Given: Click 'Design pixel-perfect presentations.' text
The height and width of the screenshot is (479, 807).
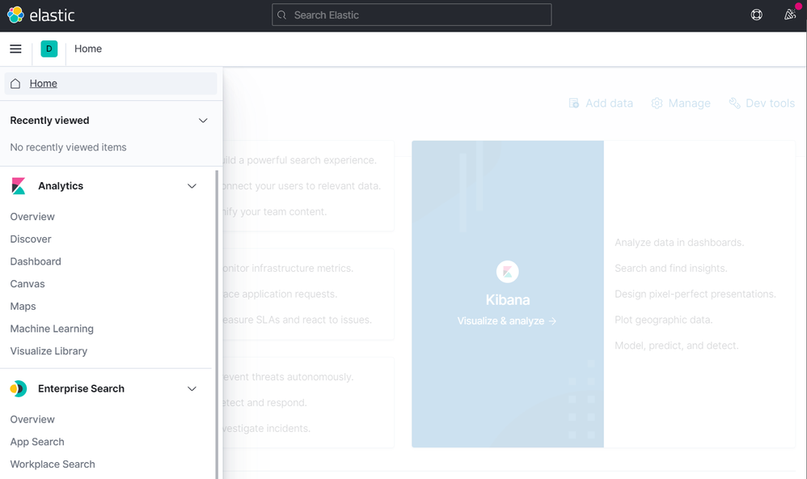Looking at the screenshot, I should (x=695, y=294).
